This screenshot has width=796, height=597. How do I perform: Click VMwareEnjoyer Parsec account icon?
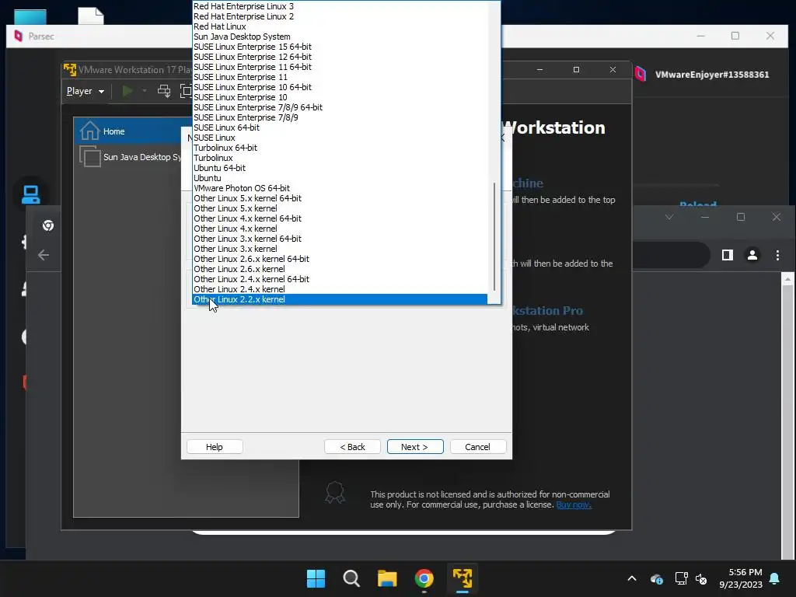[641, 74]
